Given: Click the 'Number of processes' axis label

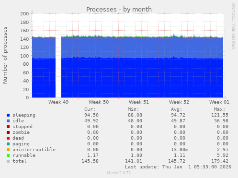Looking at the screenshot, I should 5,55.
